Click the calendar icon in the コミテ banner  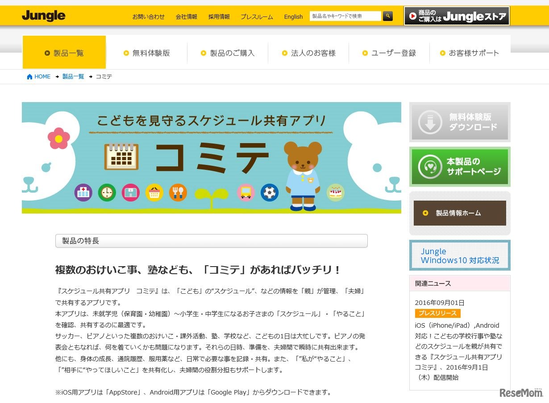tap(121, 156)
